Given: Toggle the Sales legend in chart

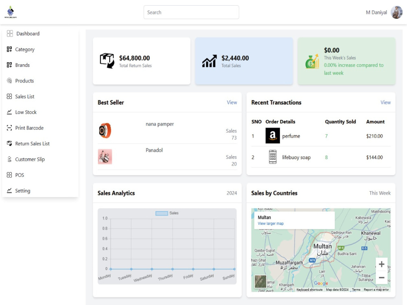Looking at the screenshot, I should pyautogui.click(x=167, y=213).
